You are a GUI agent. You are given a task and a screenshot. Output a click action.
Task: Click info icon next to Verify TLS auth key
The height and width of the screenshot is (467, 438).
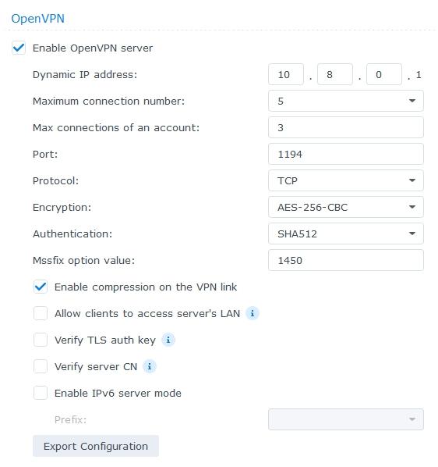168,340
